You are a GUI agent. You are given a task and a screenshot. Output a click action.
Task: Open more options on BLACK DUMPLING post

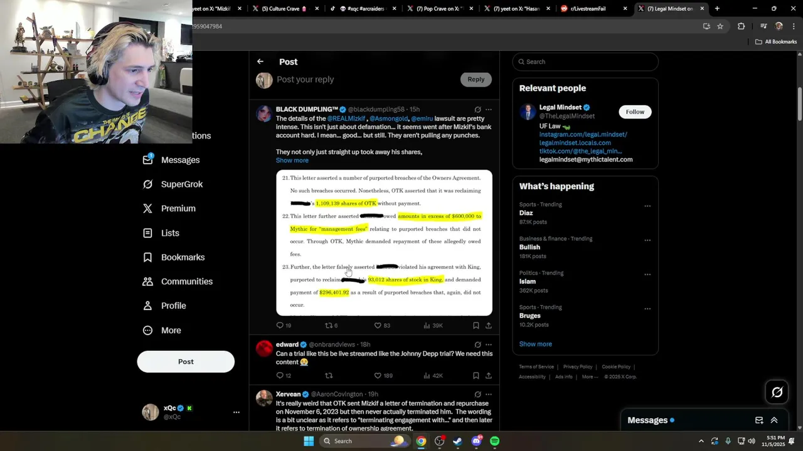(489, 110)
